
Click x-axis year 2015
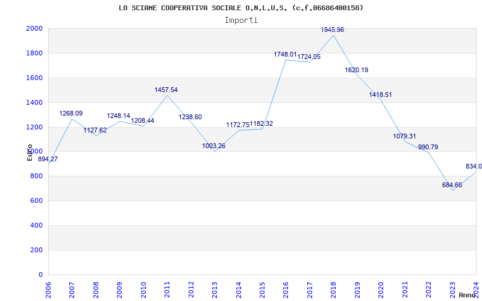click(263, 289)
